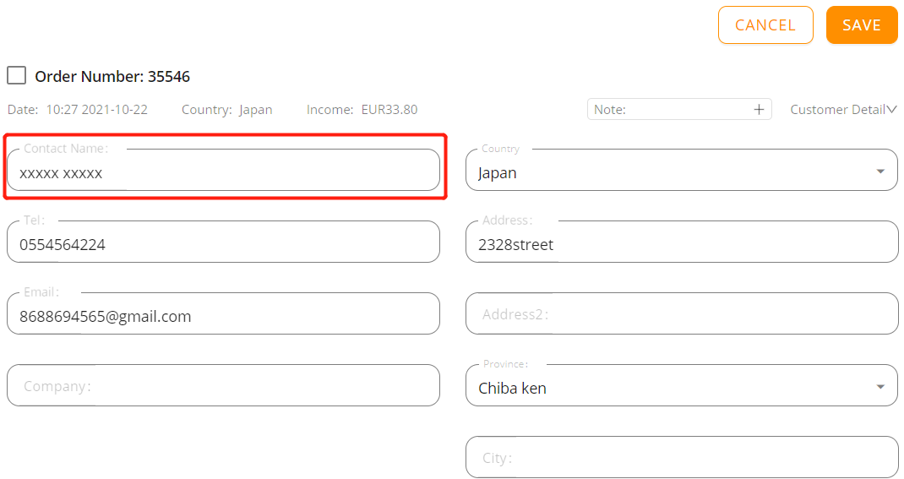The width and height of the screenshot is (904, 479).
Task: Tick the Order Number 35546 checkbox
Action: point(16,75)
